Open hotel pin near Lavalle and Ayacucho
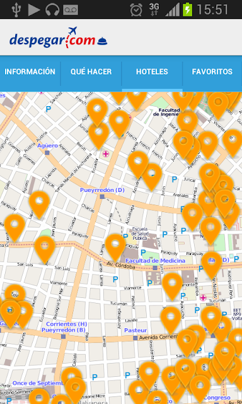The image size is (242, 404). click(x=171, y=320)
